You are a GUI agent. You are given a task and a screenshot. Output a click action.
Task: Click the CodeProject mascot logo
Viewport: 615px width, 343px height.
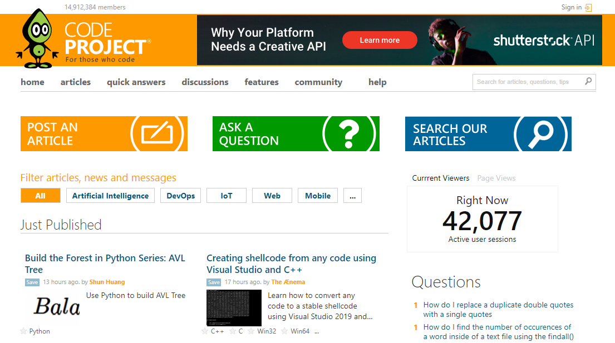(x=38, y=39)
